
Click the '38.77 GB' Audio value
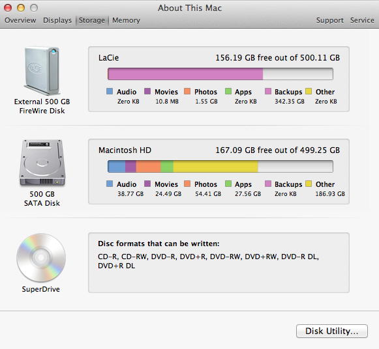[x=130, y=194]
